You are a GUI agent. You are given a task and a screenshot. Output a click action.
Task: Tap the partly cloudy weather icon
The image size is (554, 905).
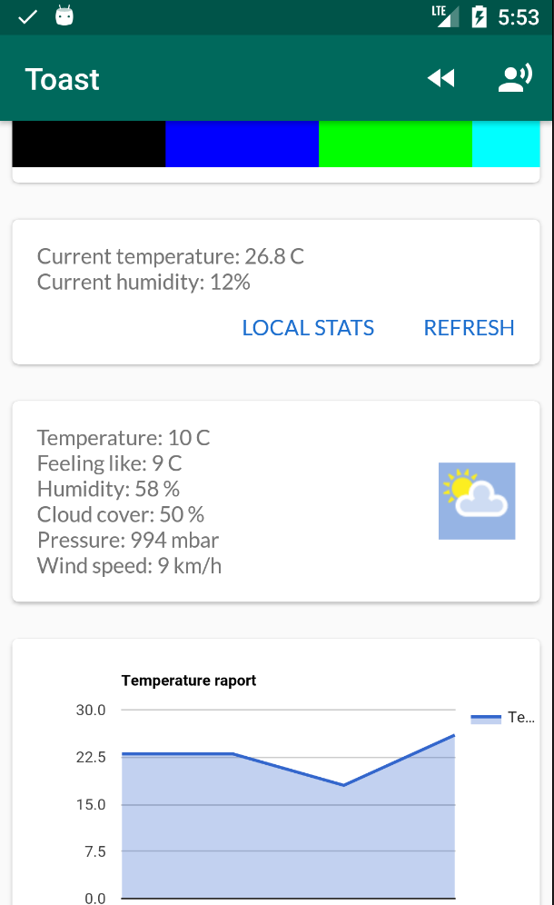pyautogui.click(x=477, y=501)
